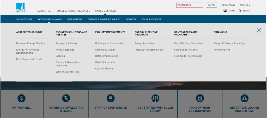
Task: Open Outages & Power Reliability menu
Action: (104, 19)
